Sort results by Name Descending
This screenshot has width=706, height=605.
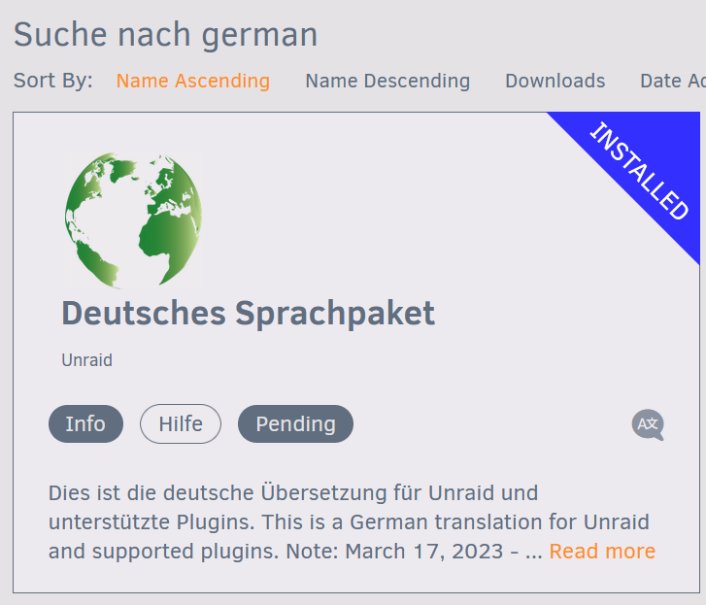(x=387, y=81)
